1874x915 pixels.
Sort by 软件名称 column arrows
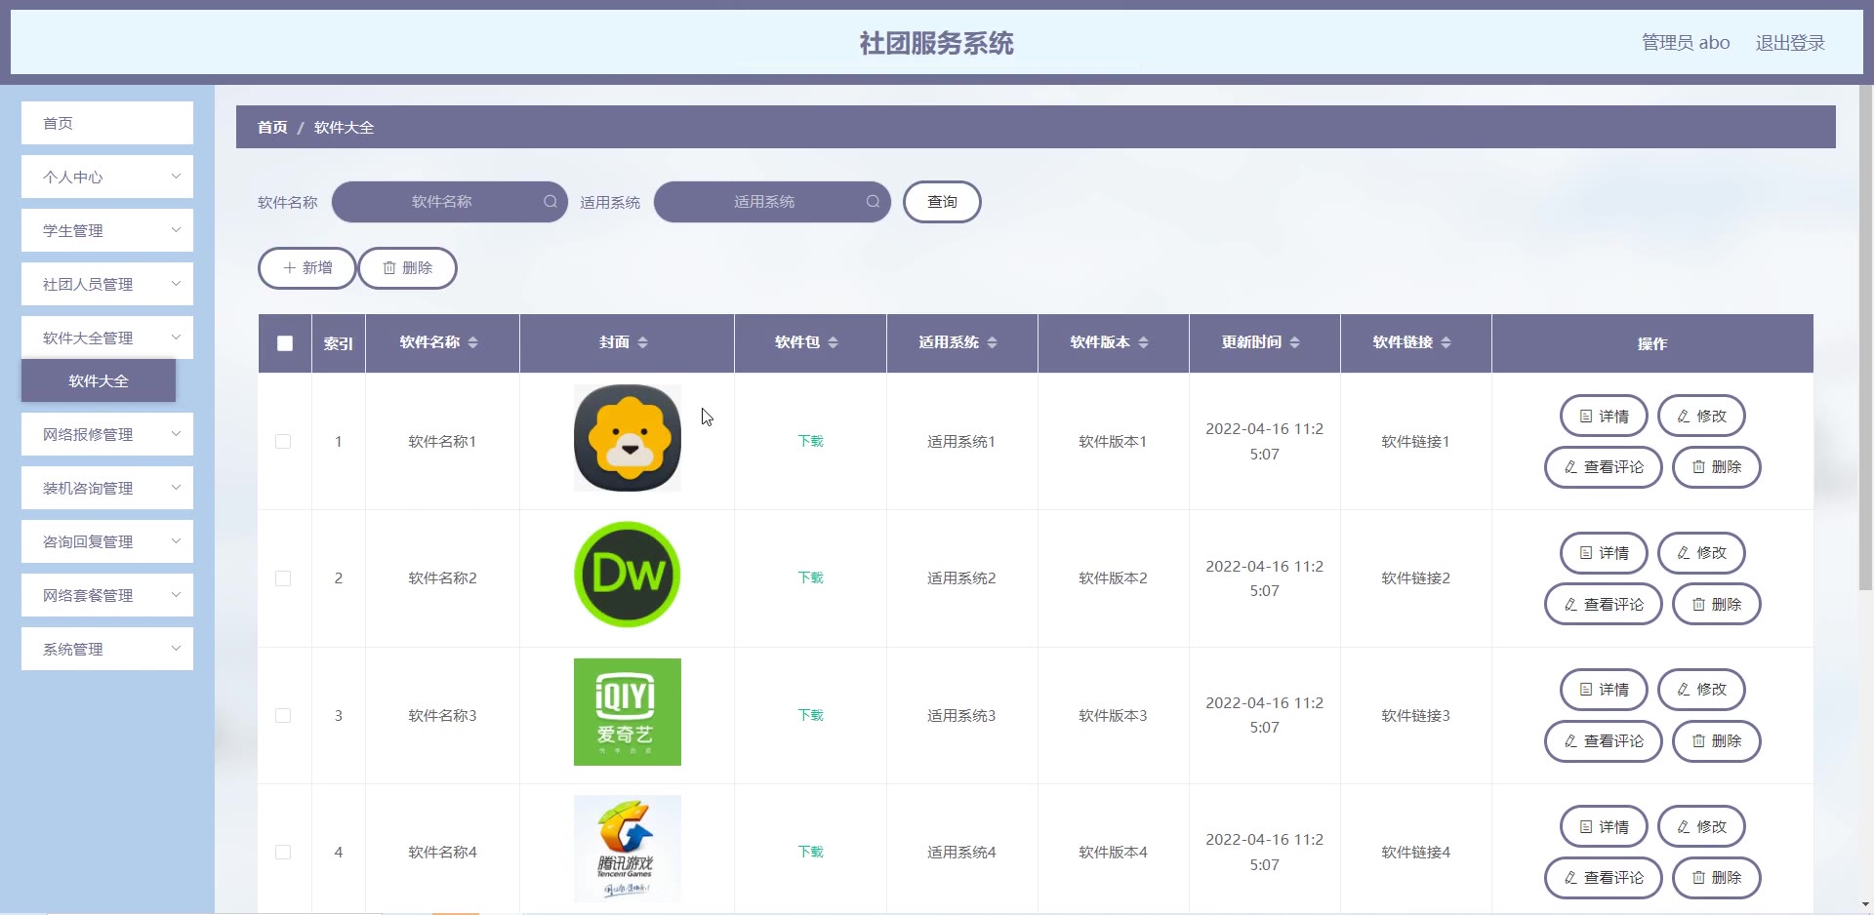point(473,342)
